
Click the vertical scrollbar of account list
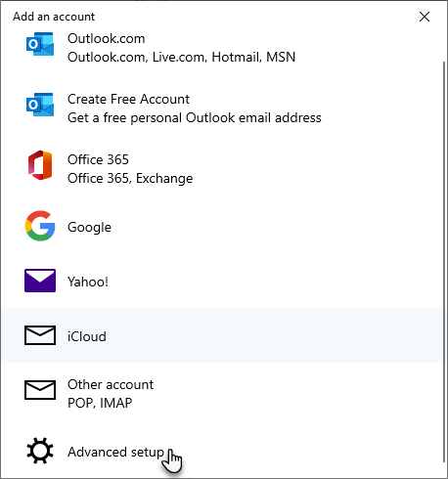444,261
